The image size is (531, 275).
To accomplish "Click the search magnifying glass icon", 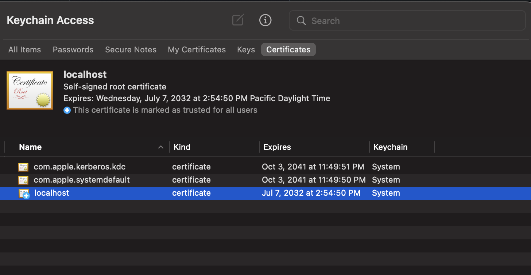I will point(301,21).
